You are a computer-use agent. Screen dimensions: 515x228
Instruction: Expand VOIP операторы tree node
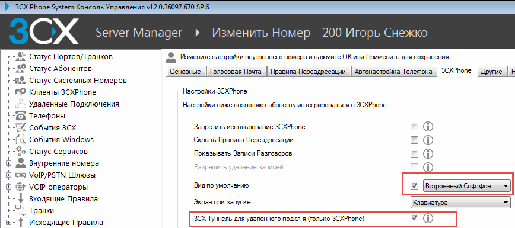click(x=9, y=187)
